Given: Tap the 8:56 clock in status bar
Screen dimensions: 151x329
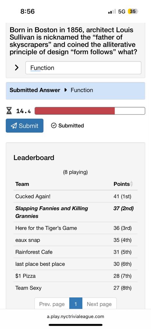Looking at the screenshot, I should 28,11.
